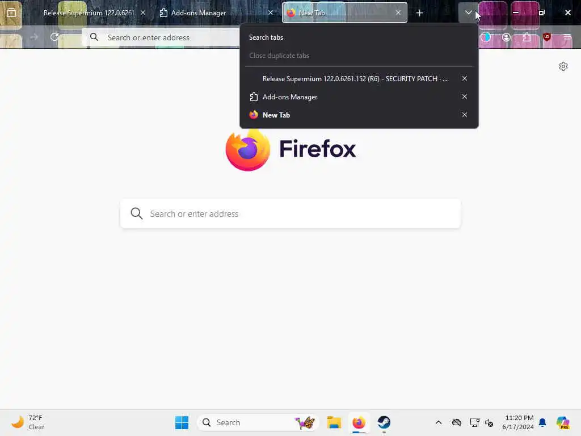Open the Extensions puzzle icon
Image resolution: width=581 pixels, height=436 pixels.
527,37
